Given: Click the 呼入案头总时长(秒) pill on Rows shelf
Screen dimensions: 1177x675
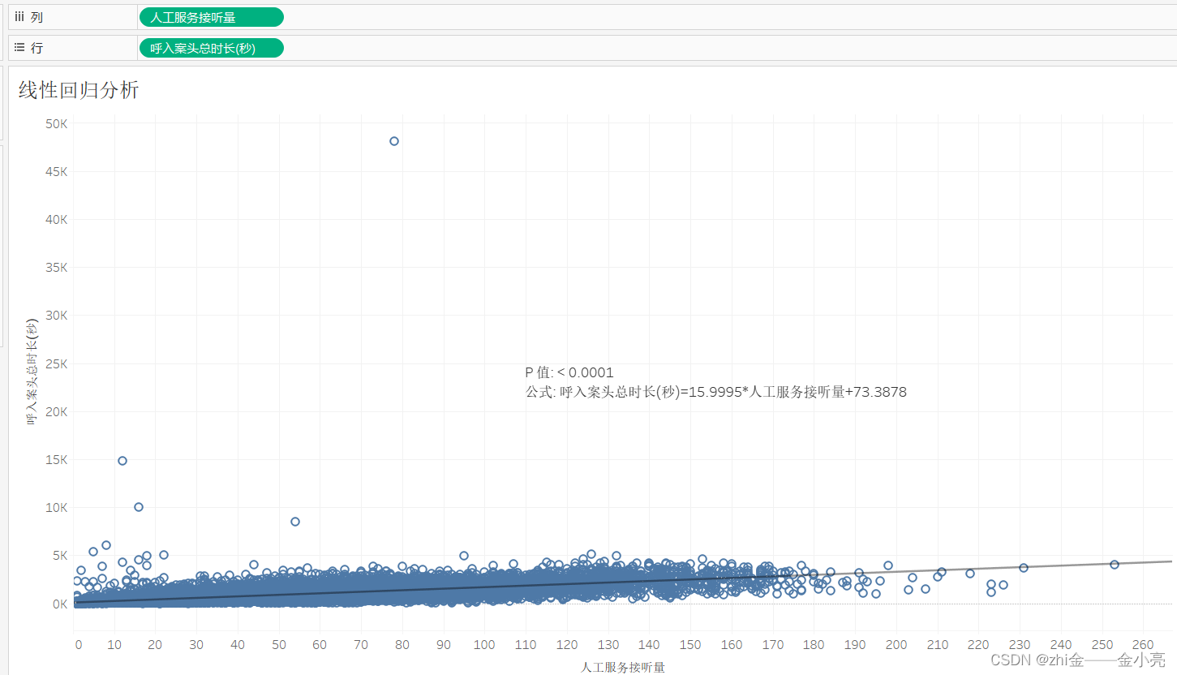Looking at the screenshot, I should [x=212, y=48].
